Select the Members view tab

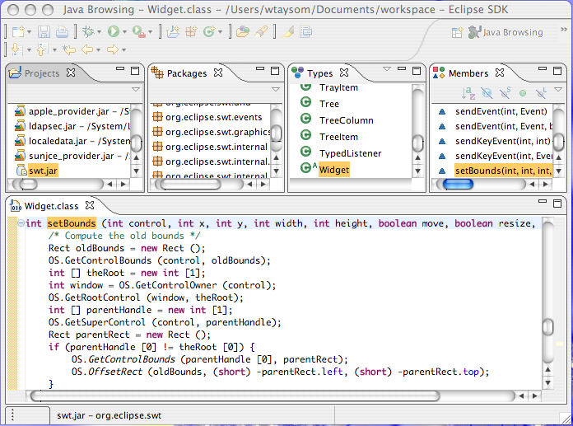click(x=468, y=73)
